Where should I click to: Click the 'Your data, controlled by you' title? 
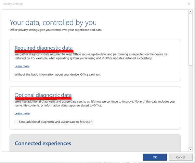(x=53, y=22)
